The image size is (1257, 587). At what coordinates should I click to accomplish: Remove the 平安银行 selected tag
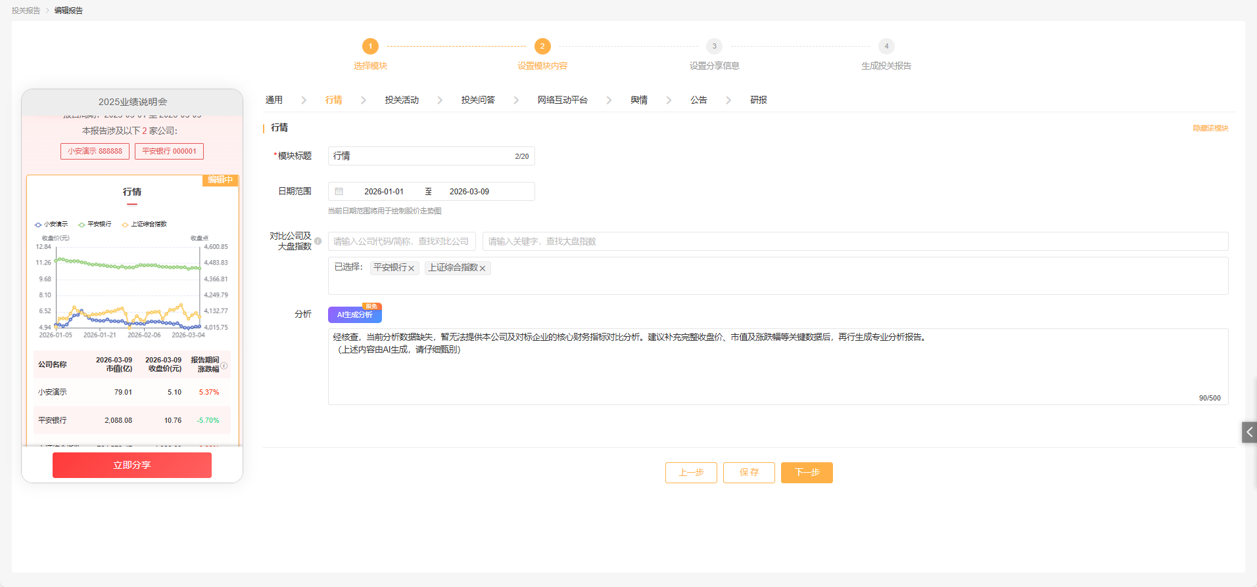pos(412,269)
